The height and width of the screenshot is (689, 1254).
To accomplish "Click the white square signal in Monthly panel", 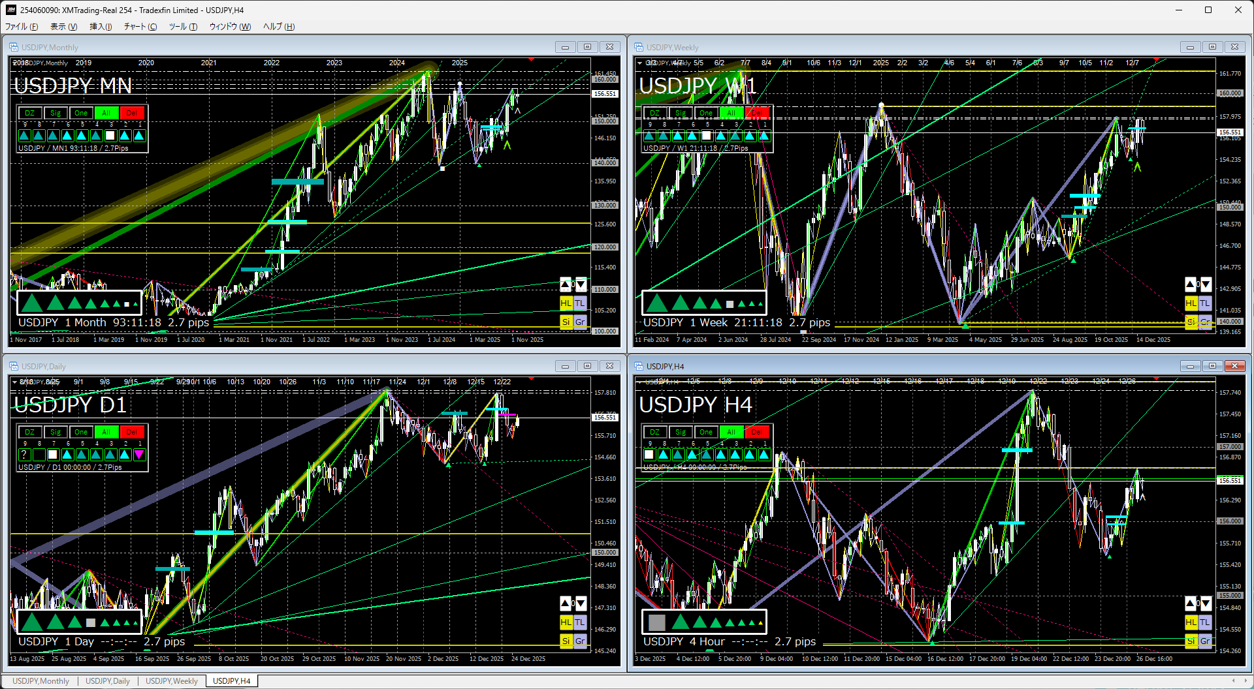I will click(x=110, y=136).
